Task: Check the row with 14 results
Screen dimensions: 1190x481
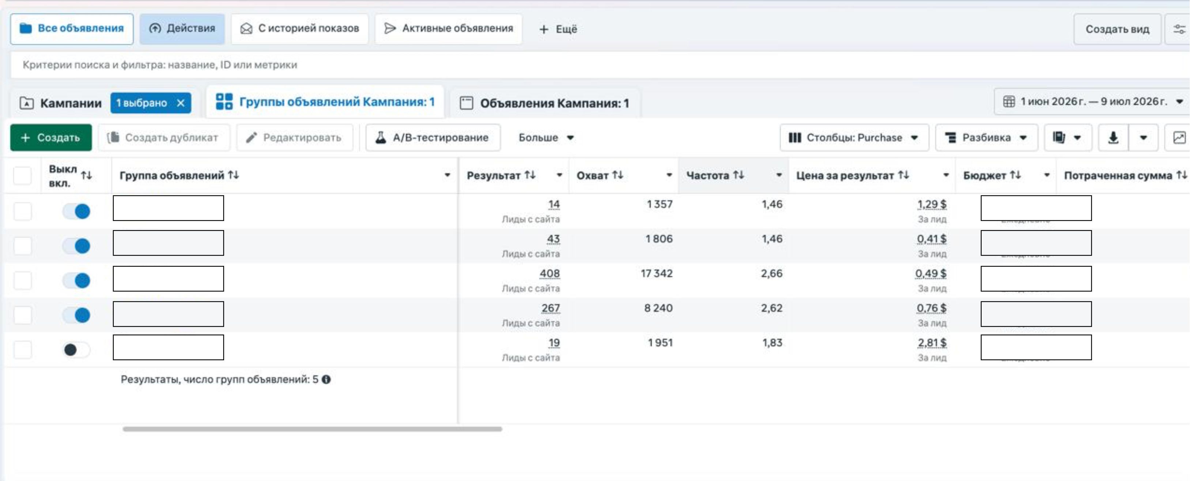Action: click(x=22, y=211)
